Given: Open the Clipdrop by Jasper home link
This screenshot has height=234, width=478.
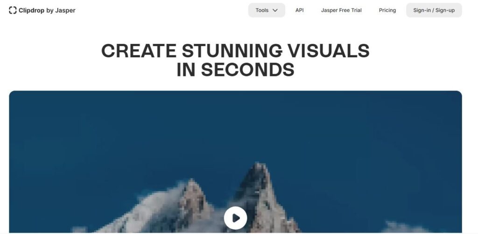Looking at the screenshot, I should [42, 10].
